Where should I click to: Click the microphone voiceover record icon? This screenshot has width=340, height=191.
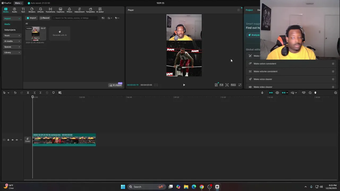(262, 93)
